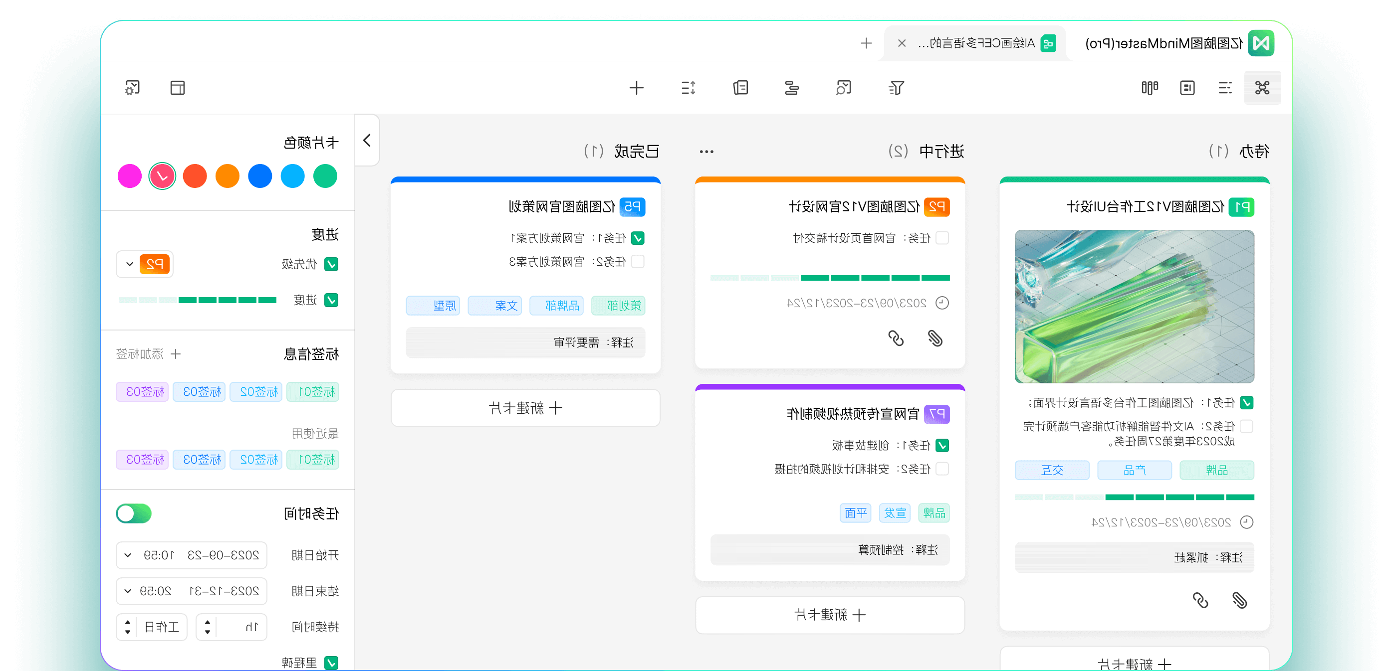Toggle the 优先级 checkbox in side panel
The image size is (1393, 671).
(331, 264)
